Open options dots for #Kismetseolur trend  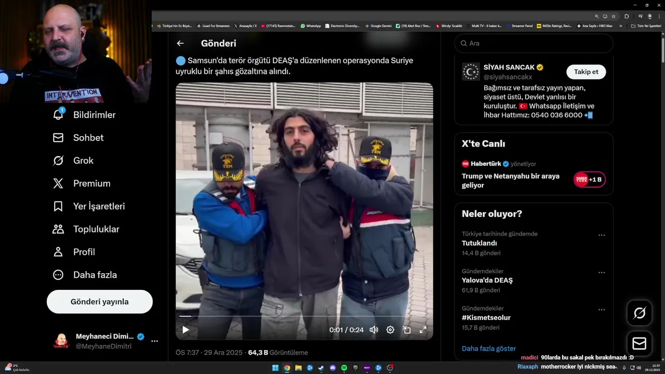(x=602, y=310)
